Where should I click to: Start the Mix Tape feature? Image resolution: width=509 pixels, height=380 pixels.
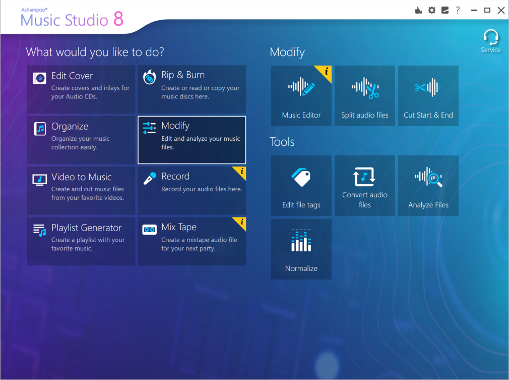point(192,241)
